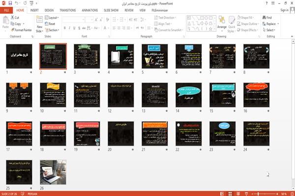Screen dimensions: 295x196
Task: Select slide 1 title thumbnail
Action: click(19, 56)
